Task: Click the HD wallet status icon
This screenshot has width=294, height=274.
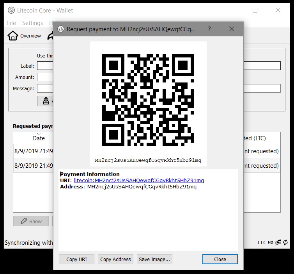Action: pos(270,242)
